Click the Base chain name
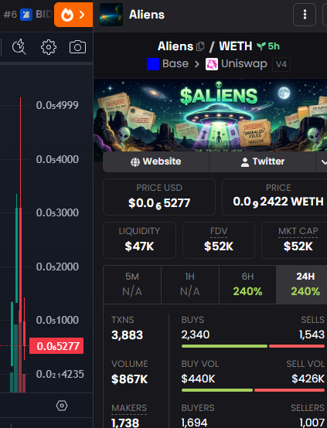327x428 pixels. point(175,64)
